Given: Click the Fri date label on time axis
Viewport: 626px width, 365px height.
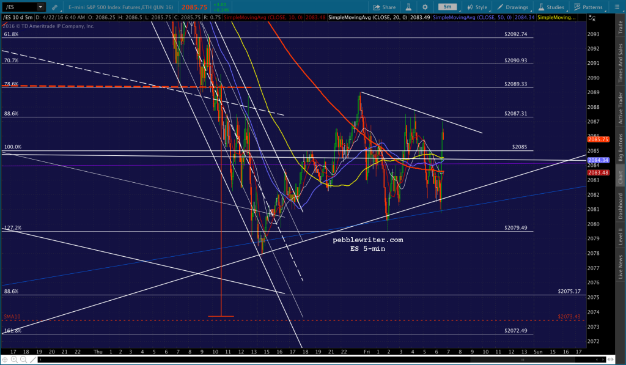Looking at the screenshot, I should [x=367, y=352].
